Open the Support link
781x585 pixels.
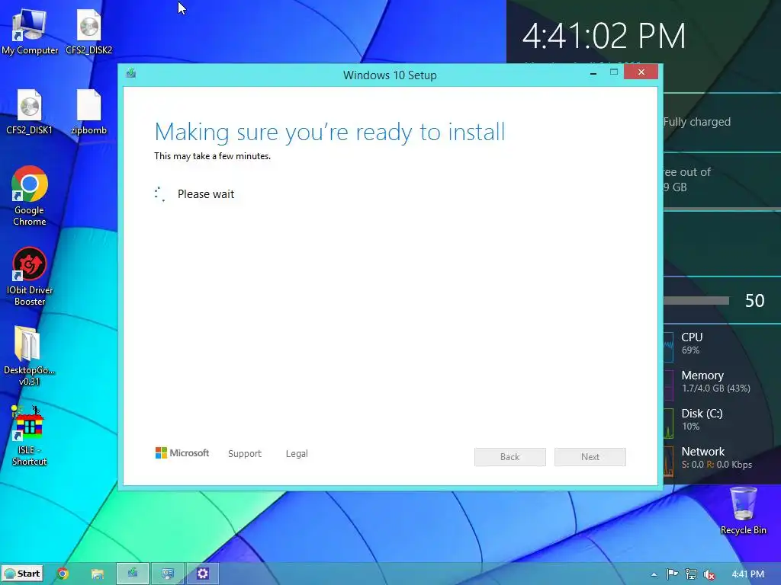(x=245, y=454)
